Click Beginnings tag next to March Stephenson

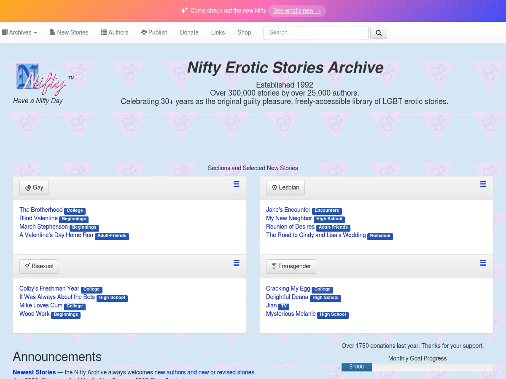84,227
